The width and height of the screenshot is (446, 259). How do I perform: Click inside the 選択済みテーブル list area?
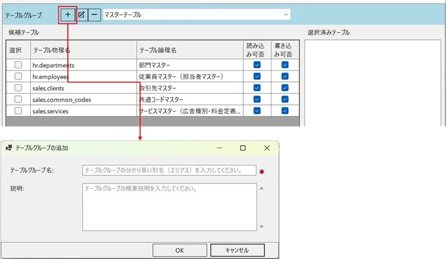(373, 83)
